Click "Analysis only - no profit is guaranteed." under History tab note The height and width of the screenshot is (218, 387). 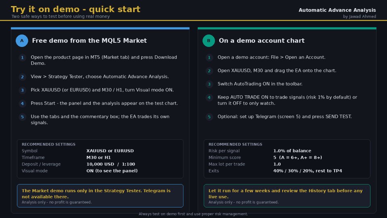pyautogui.click(x=243, y=202)
